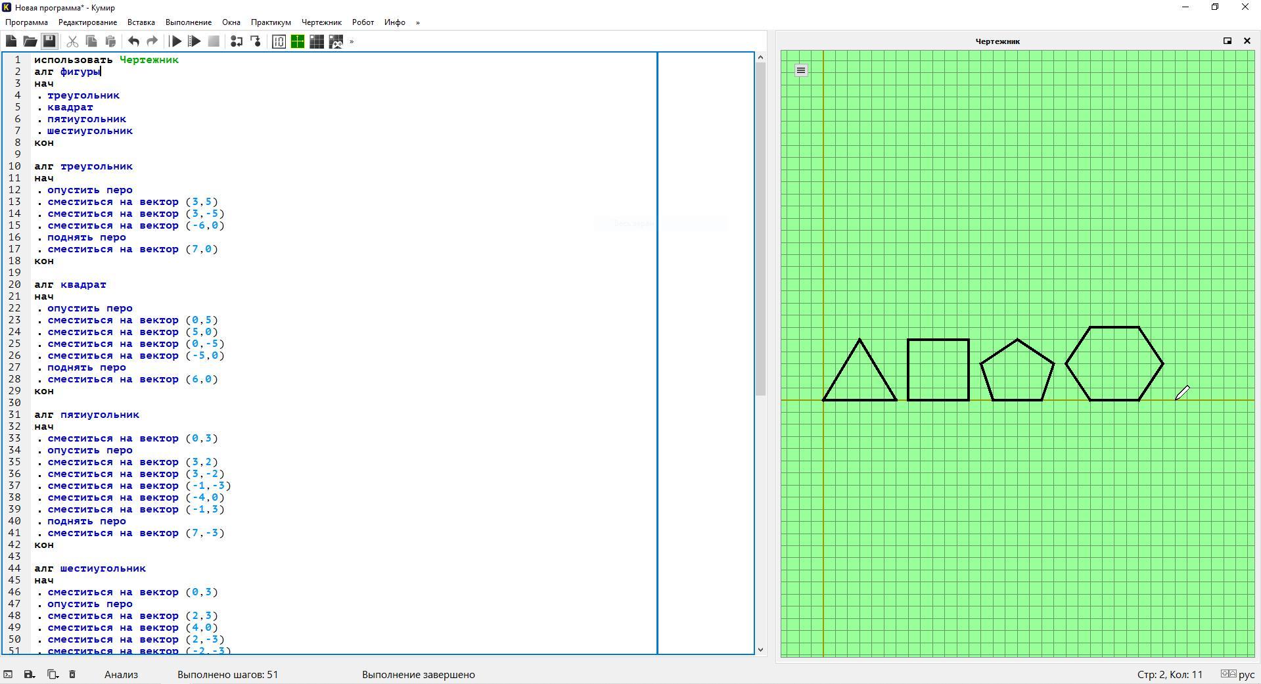This screenshot has width=1261, height=684.
Task: Click the drawn triangle on canvas
Action: pyautogui.click(x=860, y=370)
